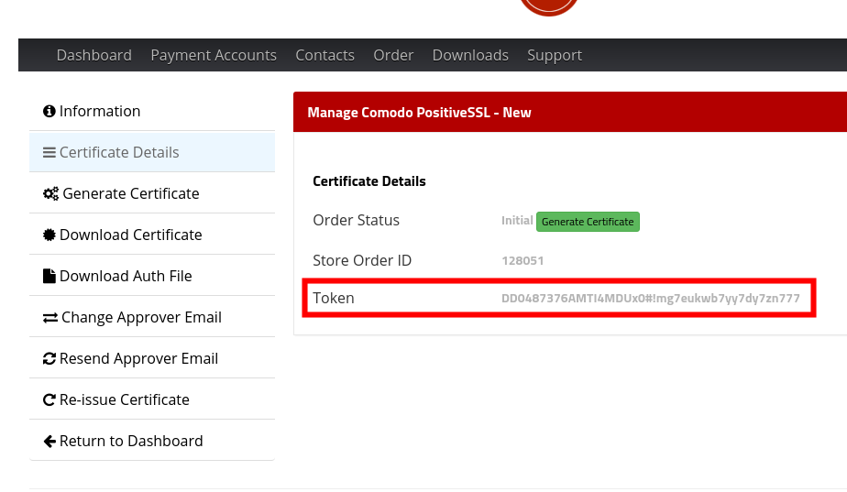Image resolution: width=847 pixels, height=492 pixels.
Task: Click the info icon beside Information
Action: click(49, 112)
